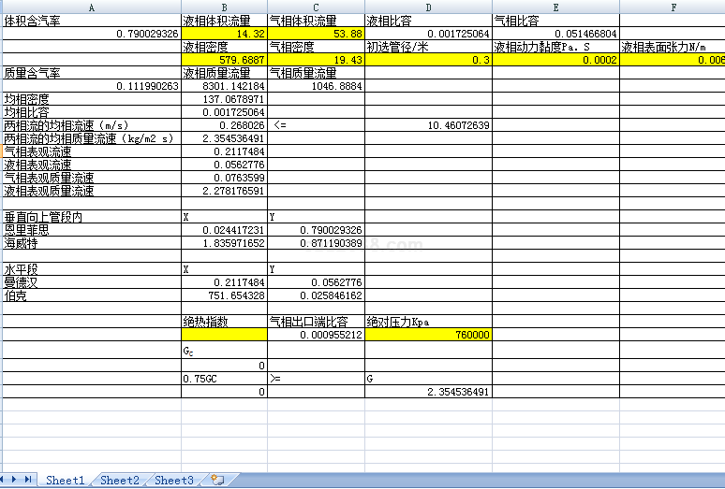Click column E header
The image size is (725, 489).
555,7
